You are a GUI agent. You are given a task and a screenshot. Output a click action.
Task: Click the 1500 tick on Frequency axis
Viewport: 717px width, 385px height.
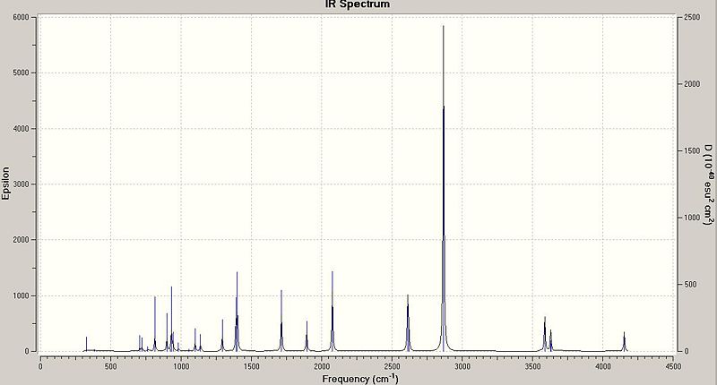pyautogui.click(x=251, y=366)
